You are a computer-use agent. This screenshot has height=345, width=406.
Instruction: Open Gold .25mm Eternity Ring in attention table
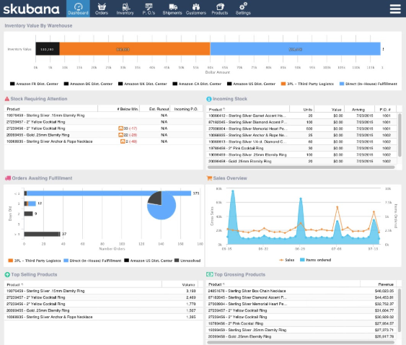click(104, 135)
